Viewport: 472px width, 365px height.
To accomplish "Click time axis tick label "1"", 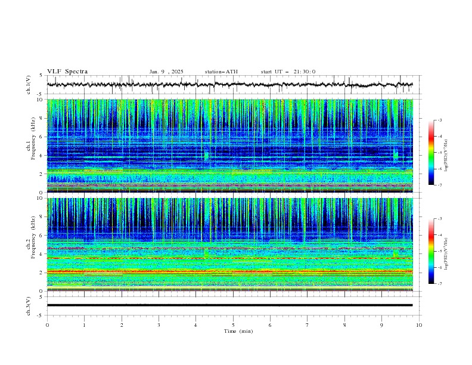I will click(84, 325).
